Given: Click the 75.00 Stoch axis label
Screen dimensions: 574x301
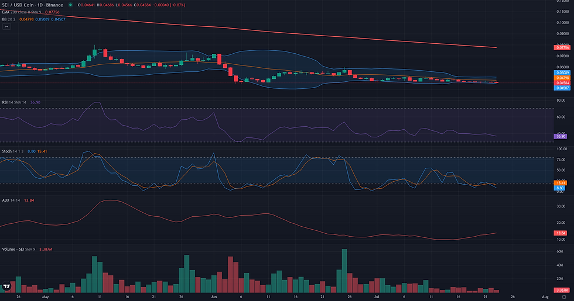Looking at the screenshot, I should [561, 160].
